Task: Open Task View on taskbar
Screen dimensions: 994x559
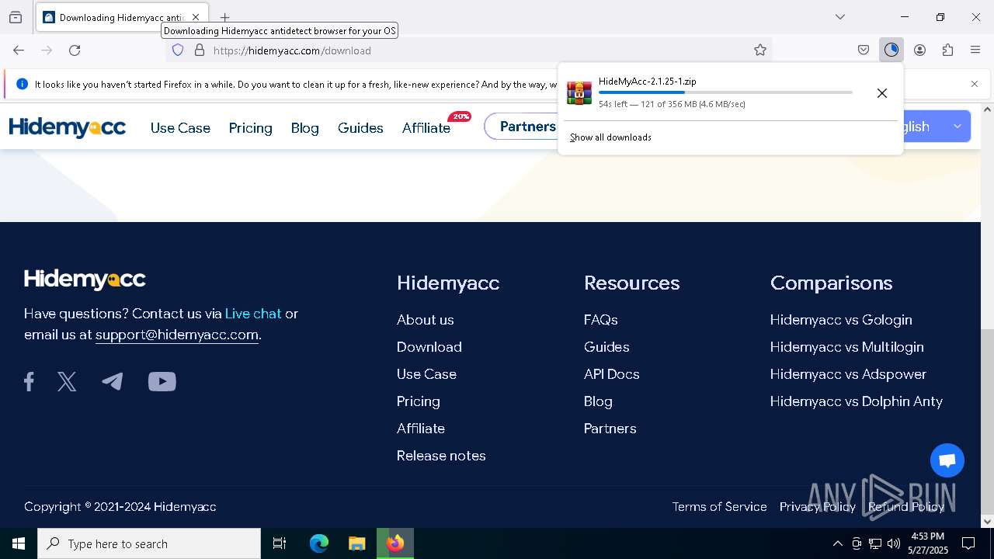Action: [280, 543]
